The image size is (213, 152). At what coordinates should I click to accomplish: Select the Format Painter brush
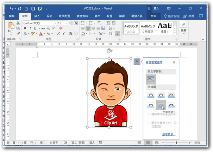(18, 33)
